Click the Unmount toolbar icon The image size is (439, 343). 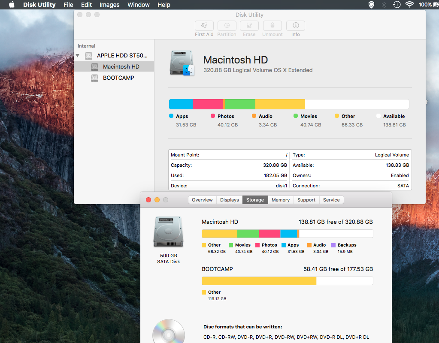(x=272, y=26)
